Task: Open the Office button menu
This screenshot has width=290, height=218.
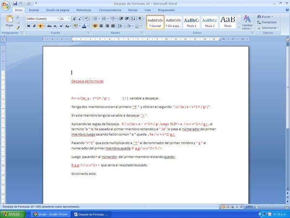Action: (x=5, y=5)
